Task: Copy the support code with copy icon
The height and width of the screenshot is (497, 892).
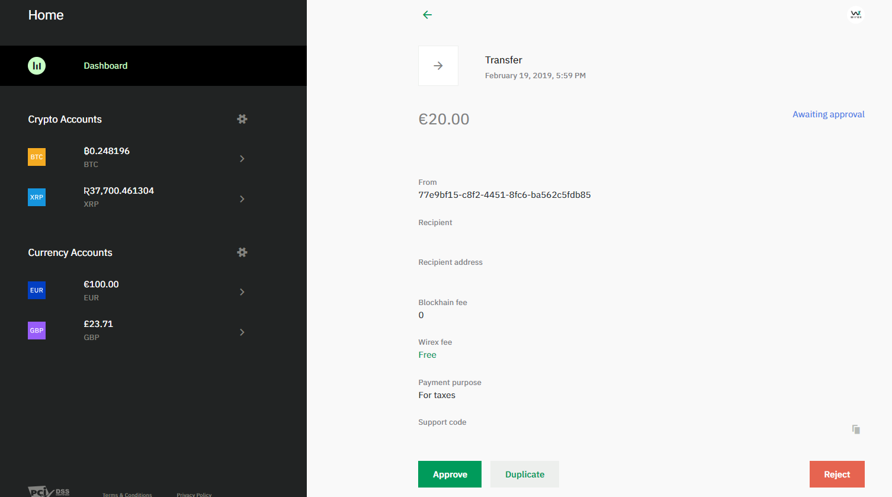Action: click(x=856, y=429)
